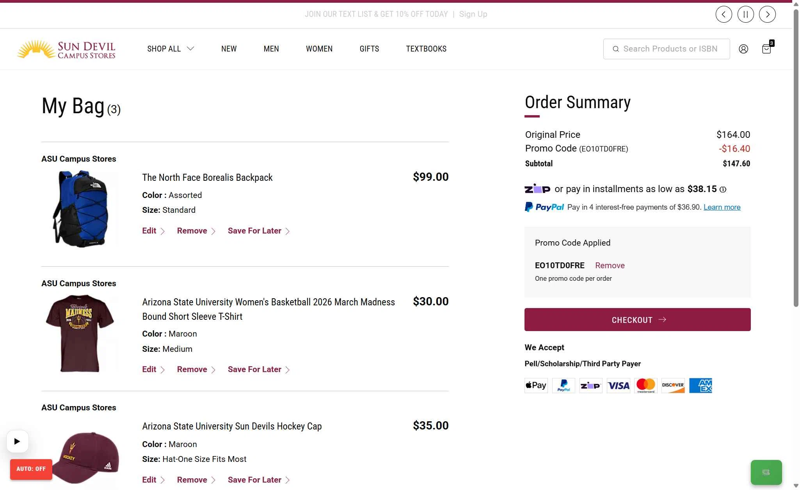Viewport: 800px width, 490px height.
Task: Open the New menu item
Action: pos(229,49)
